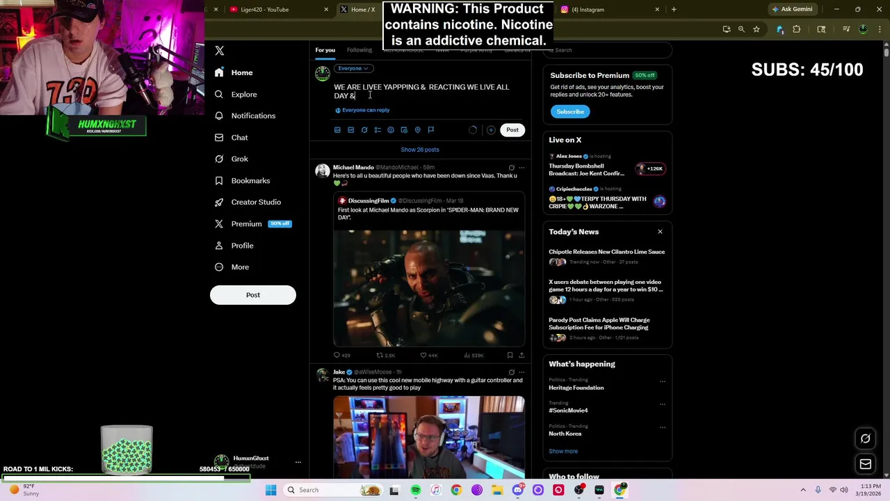Click Show more under What's happening
Image resolution: width=890 pixels, height=501 pixels.
[x=563, y=451]
